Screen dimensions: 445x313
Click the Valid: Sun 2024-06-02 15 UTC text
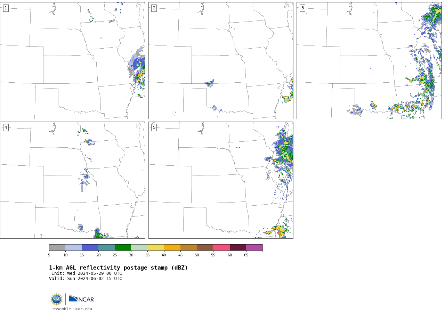86,279
